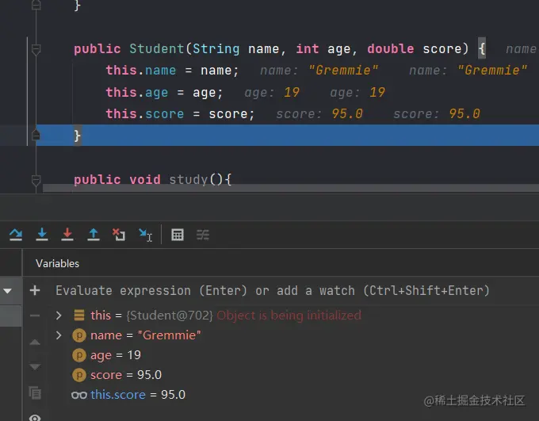This screenshot has width=539, height=421.
Task: Click the parameter icon beside age
Action: tap(79, 355)
